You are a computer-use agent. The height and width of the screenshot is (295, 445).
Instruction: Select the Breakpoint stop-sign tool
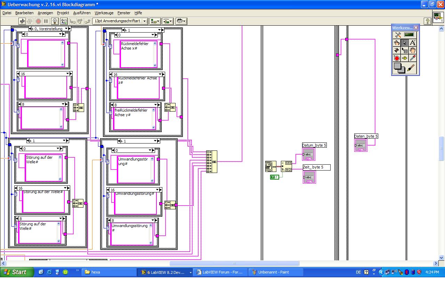tap(397, 58)
